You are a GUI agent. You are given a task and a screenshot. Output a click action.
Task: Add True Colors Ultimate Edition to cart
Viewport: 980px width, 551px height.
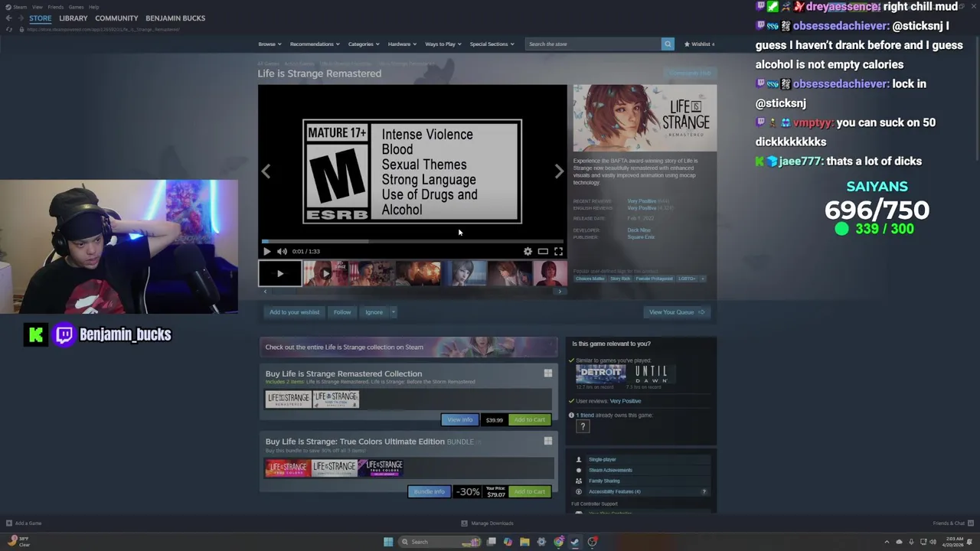[x=529, y=491]
